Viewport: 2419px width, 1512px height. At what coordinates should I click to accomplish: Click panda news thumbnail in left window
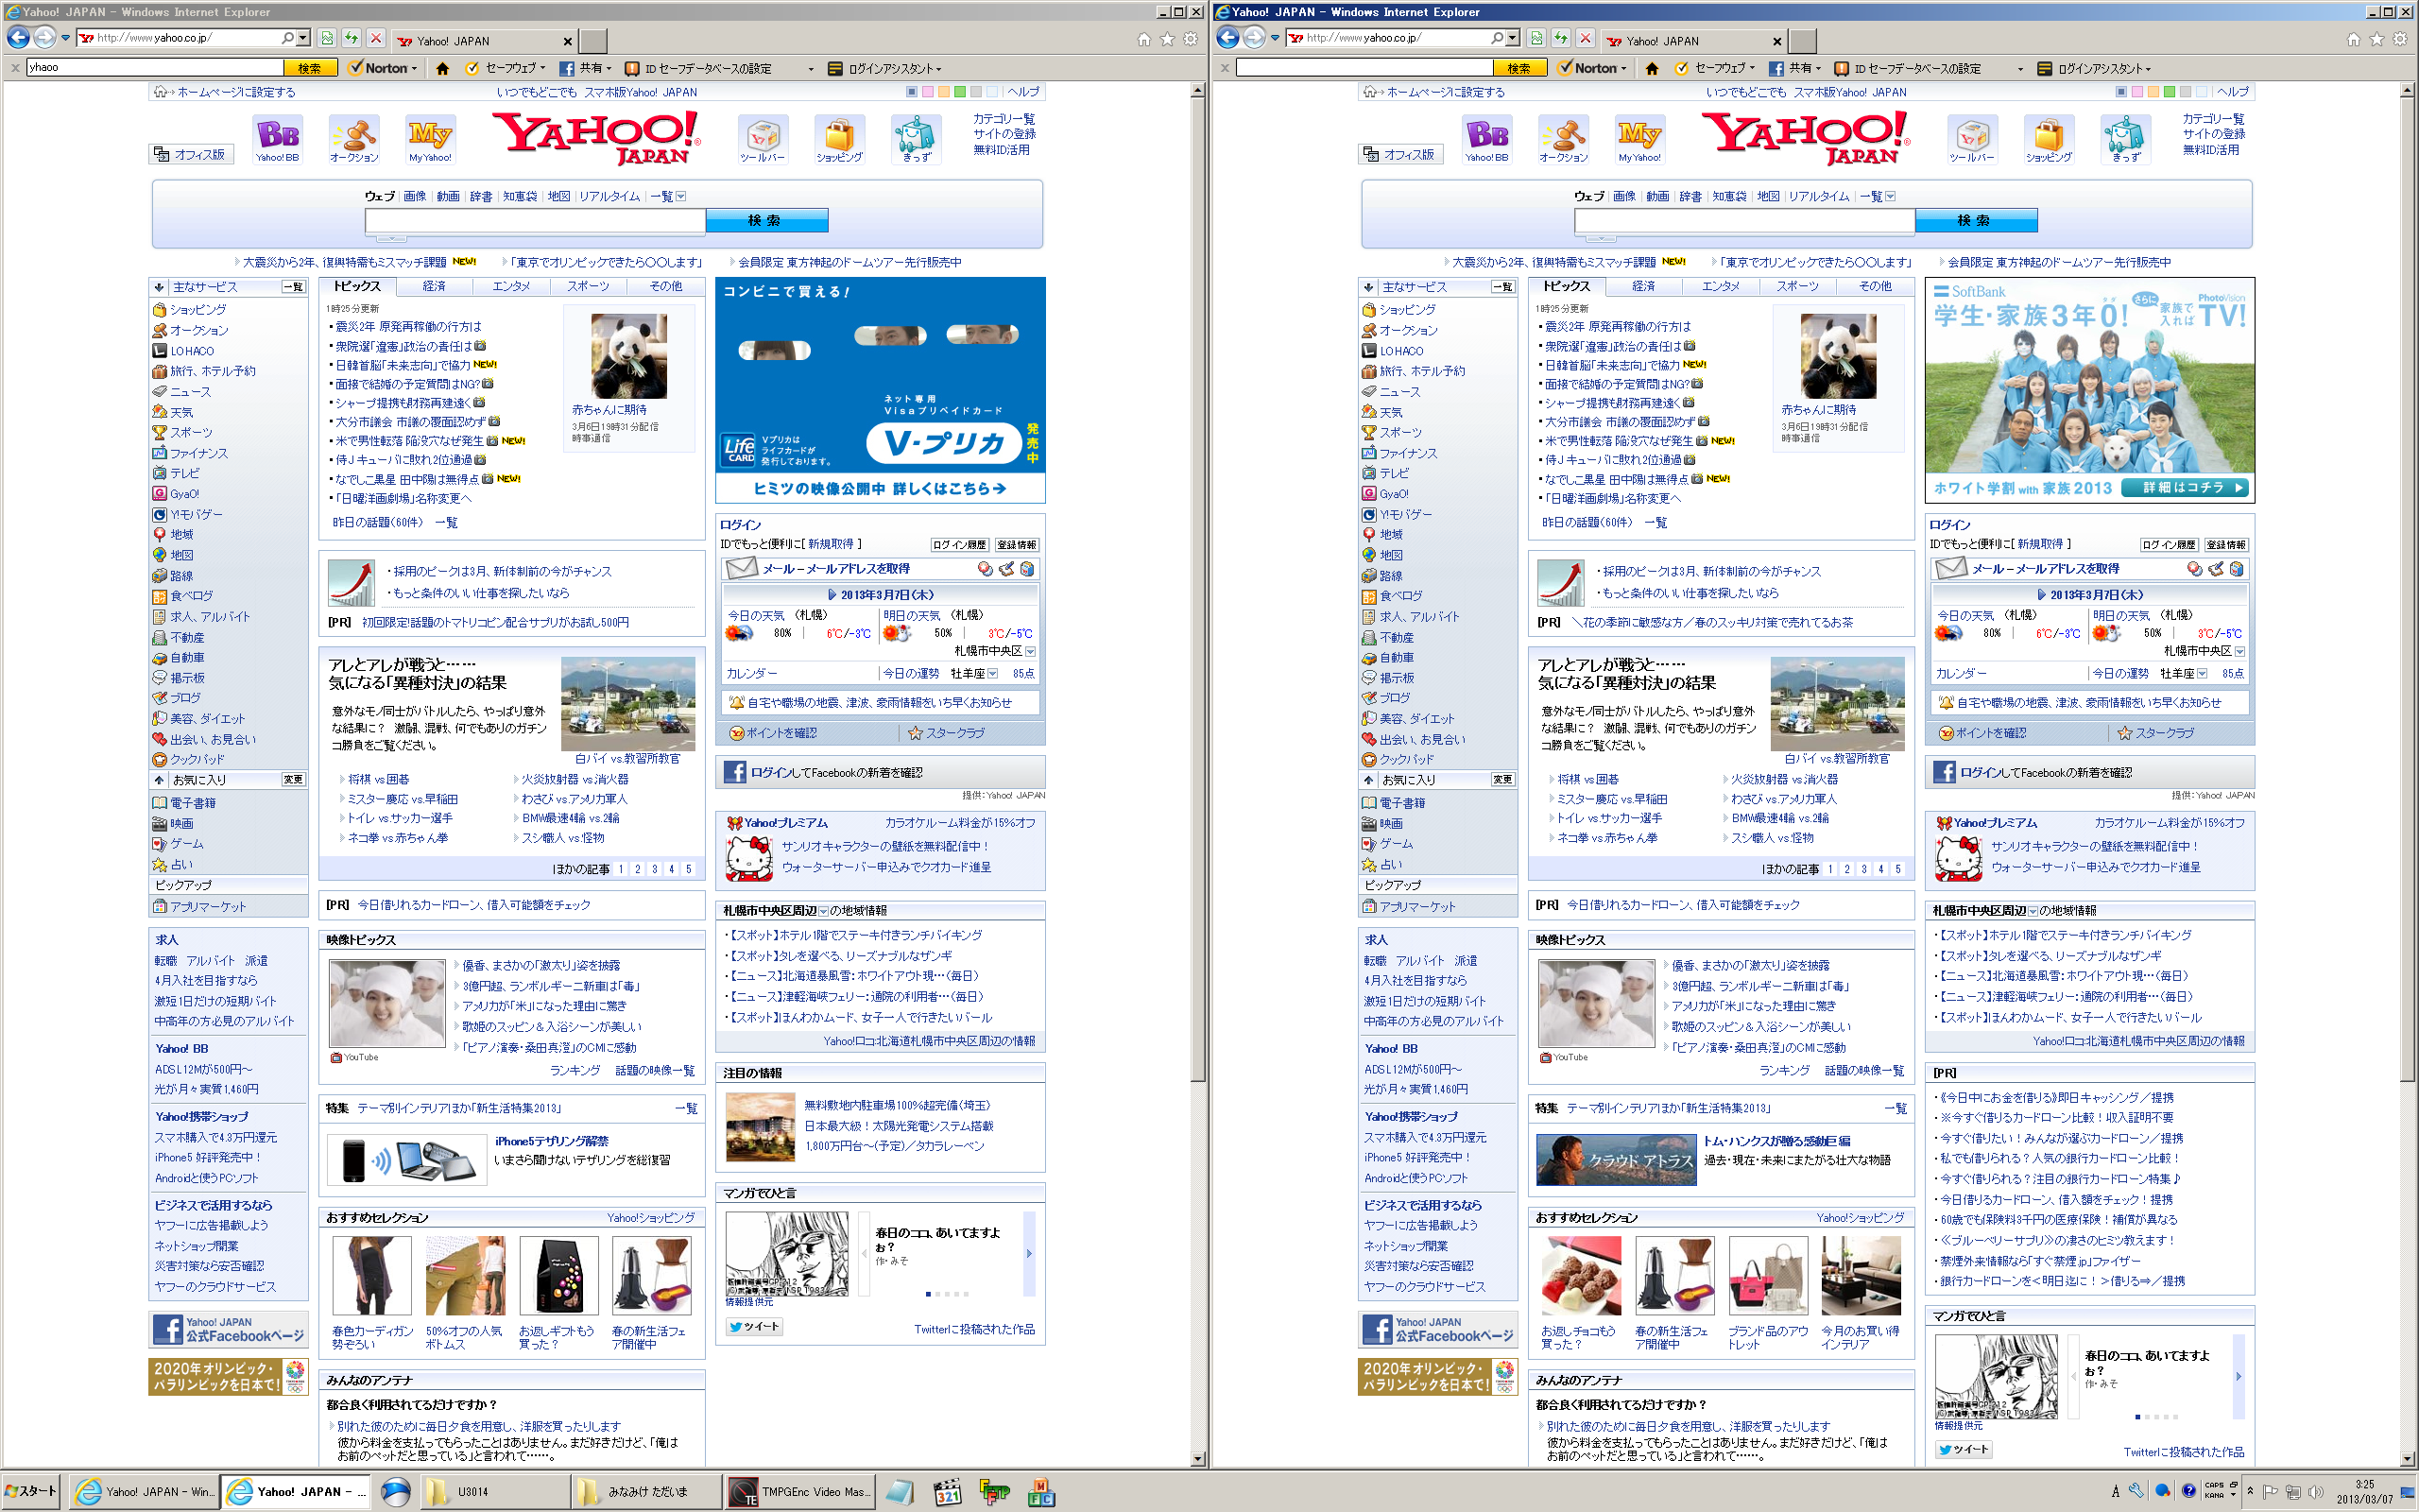(x=628, y=356)
